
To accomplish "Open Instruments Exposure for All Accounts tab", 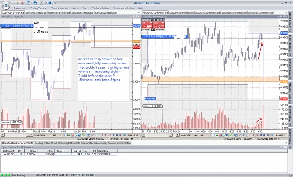I will [x=87, y=143].
